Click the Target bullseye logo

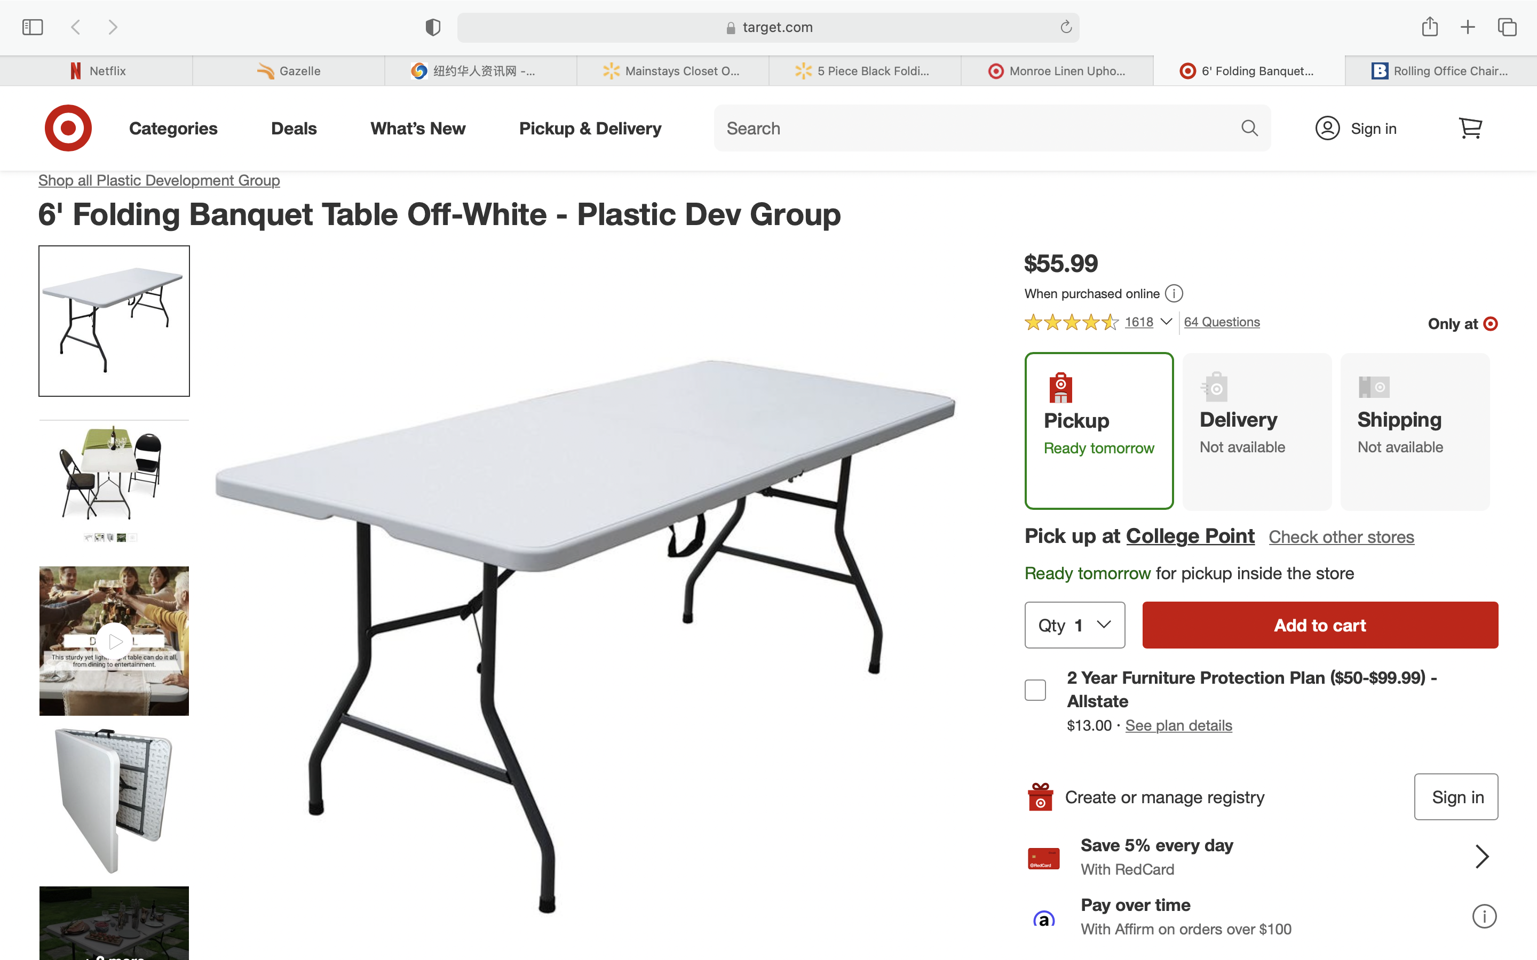68,128
